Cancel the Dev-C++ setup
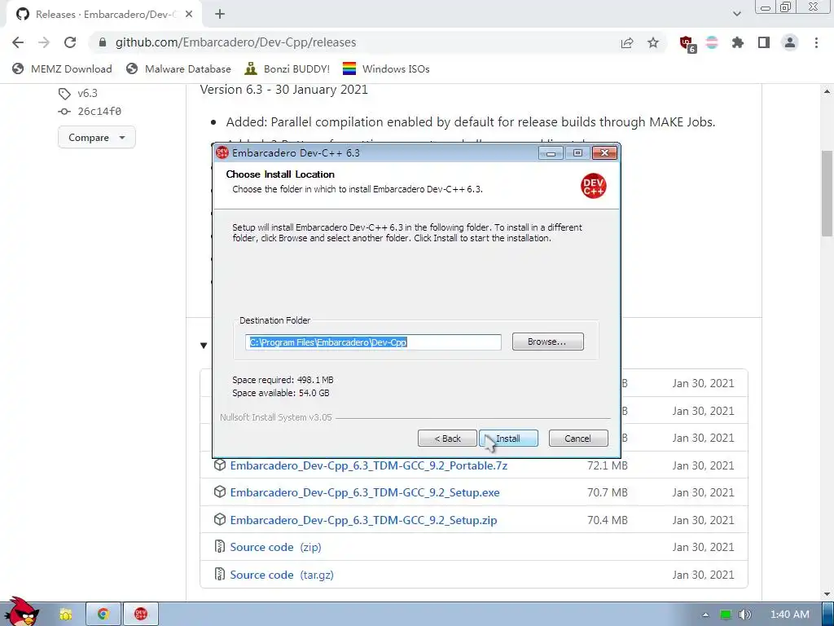Image resolution: width=834 pixels, height=626 pixels. point(577,439)
